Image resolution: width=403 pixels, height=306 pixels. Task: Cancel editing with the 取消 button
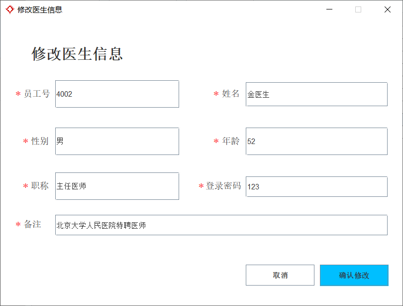point(280,275)
